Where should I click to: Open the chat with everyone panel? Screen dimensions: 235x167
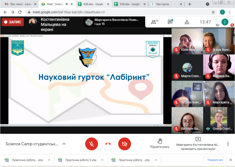170,22
